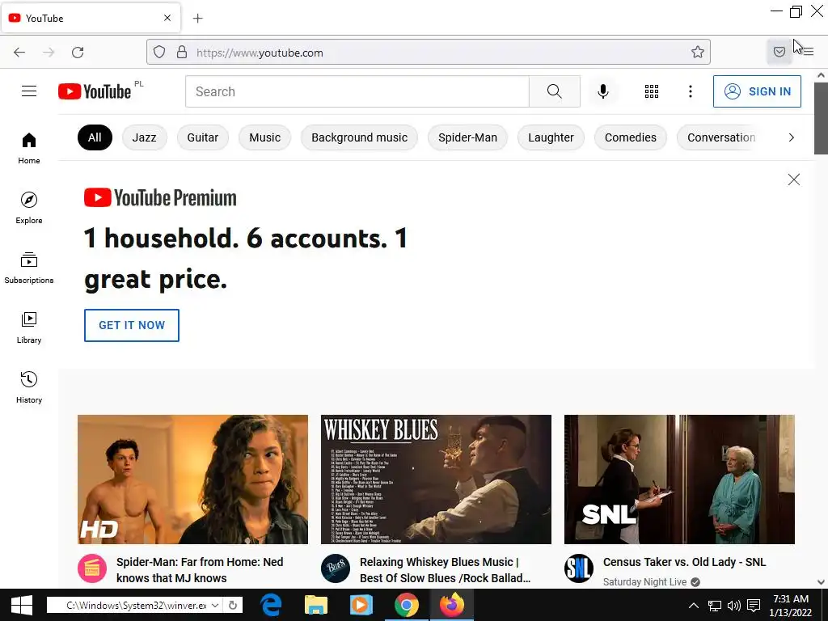Screen dimensions: 828x621
Task: Activate voice search microphone
Action: point(603,91)
